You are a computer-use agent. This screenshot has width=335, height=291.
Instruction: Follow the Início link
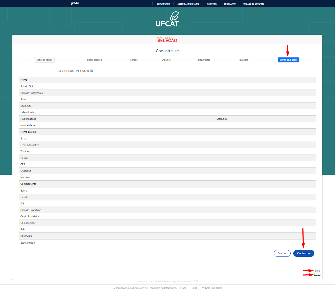point(318,271)
